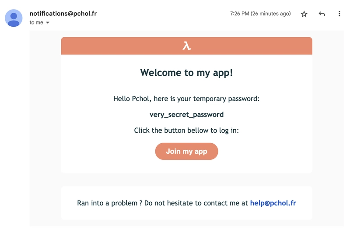Click the "Welcome to my app!" heading

click(187, 73)
